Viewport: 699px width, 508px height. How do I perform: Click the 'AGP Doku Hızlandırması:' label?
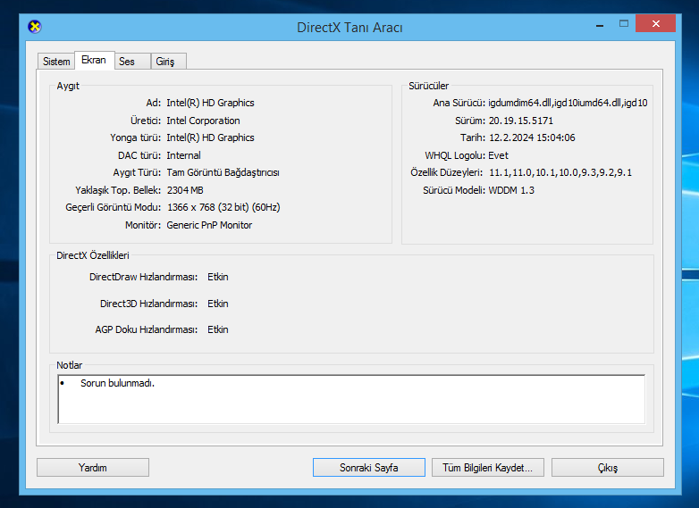tap(146, 329)
